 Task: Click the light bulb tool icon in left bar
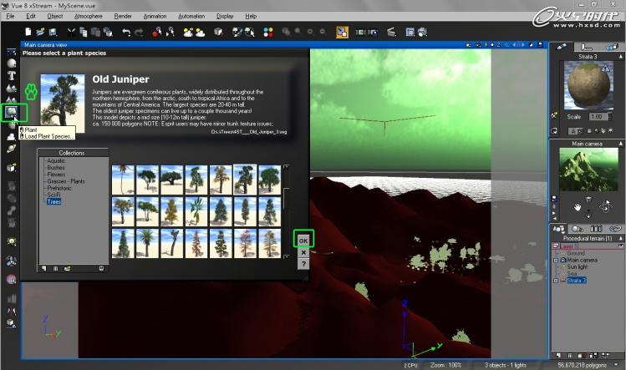click(12, 241)
